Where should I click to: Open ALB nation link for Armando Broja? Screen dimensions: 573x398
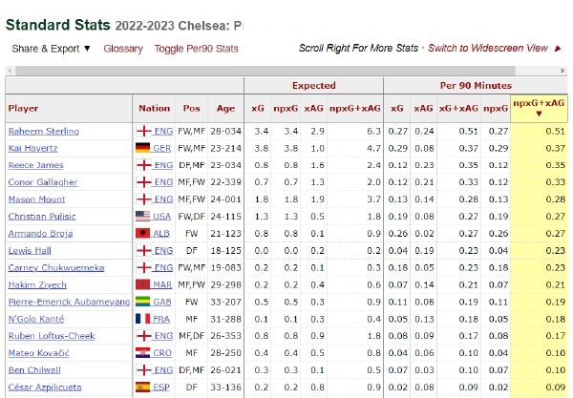pyautogui.click(x=161, y=234)
